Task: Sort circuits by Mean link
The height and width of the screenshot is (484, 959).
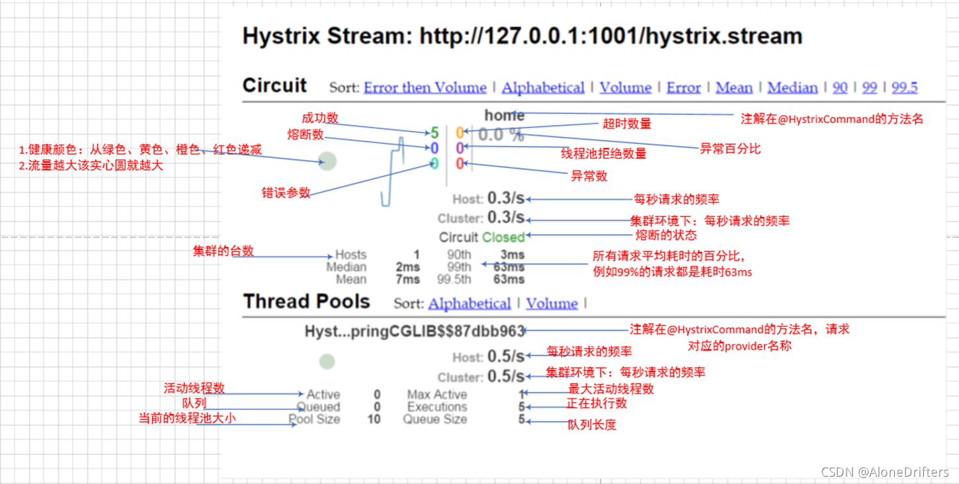Action: click(x=734, y=87)
